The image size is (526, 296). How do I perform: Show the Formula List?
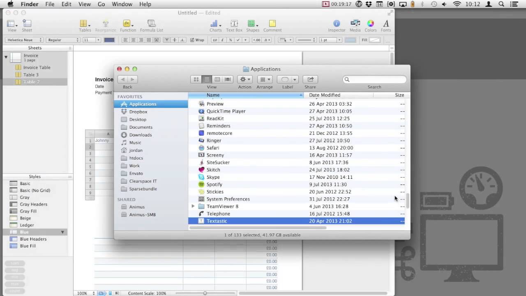(151, 26)
